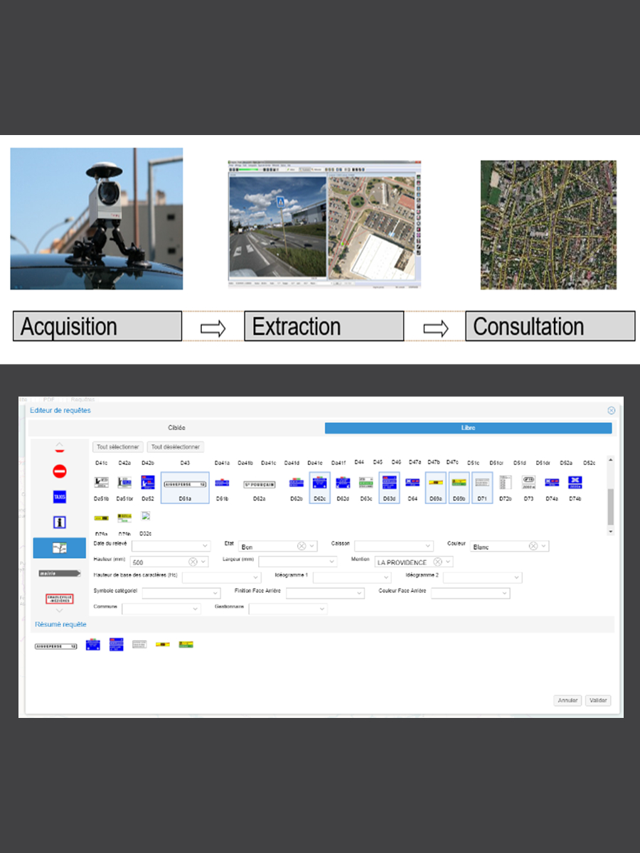Viewport: 640px width, 853px height.
Task: Expand the Caisson dropdown
Action: pyautogui.click(x=428, y=546)
